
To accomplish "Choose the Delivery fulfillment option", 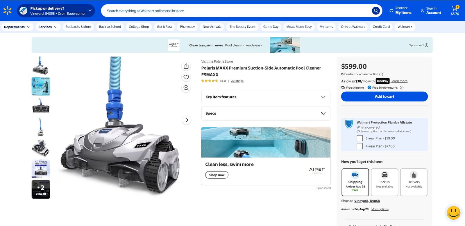I will (x=414, y=182).
